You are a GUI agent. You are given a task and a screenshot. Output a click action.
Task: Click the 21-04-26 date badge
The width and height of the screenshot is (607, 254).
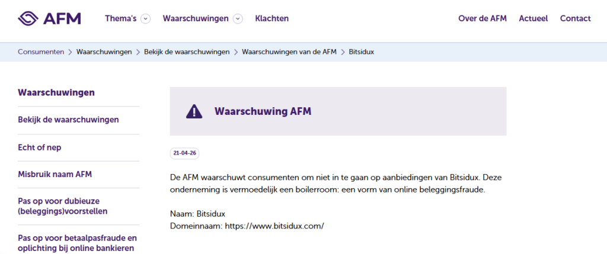(185, 153)
